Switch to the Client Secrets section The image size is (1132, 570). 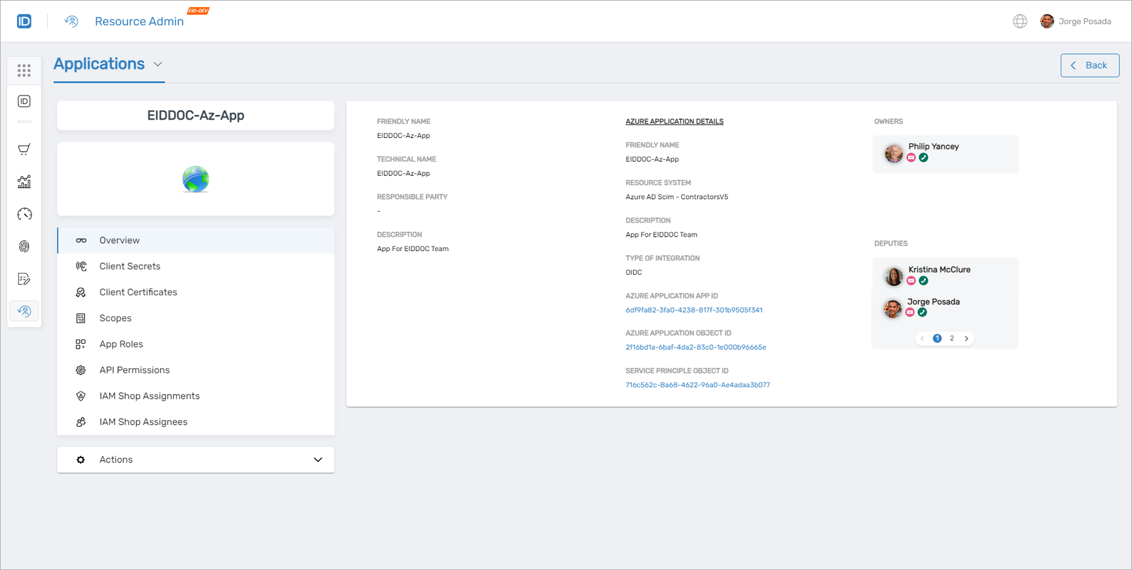(x=130, y=266)
